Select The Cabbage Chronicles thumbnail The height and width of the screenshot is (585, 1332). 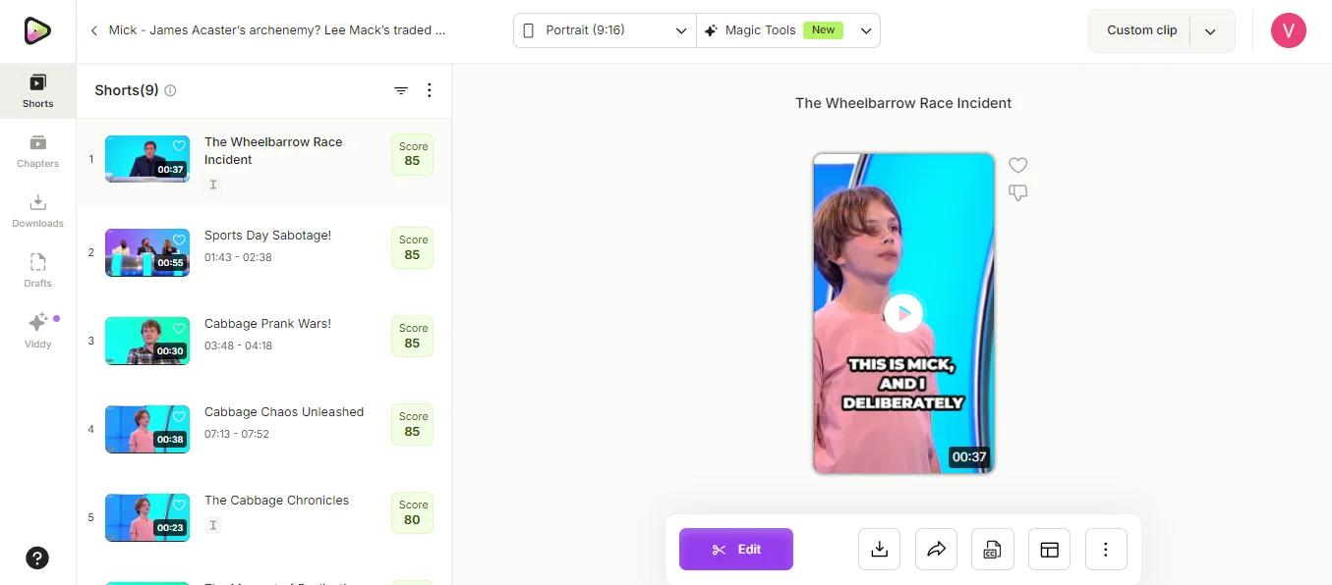pyautogui.click(x=147, y=517)
